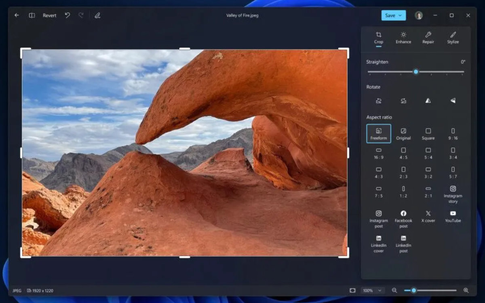This screenshot has width=485, height=303.
Task: Select Original aspect ratio
Action: coord(403,134)
